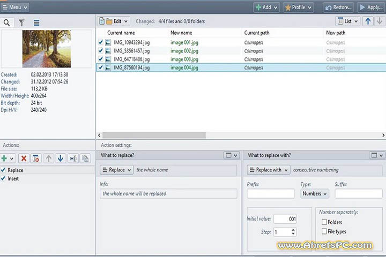Click new name image 001.jpg

point(184,42)
